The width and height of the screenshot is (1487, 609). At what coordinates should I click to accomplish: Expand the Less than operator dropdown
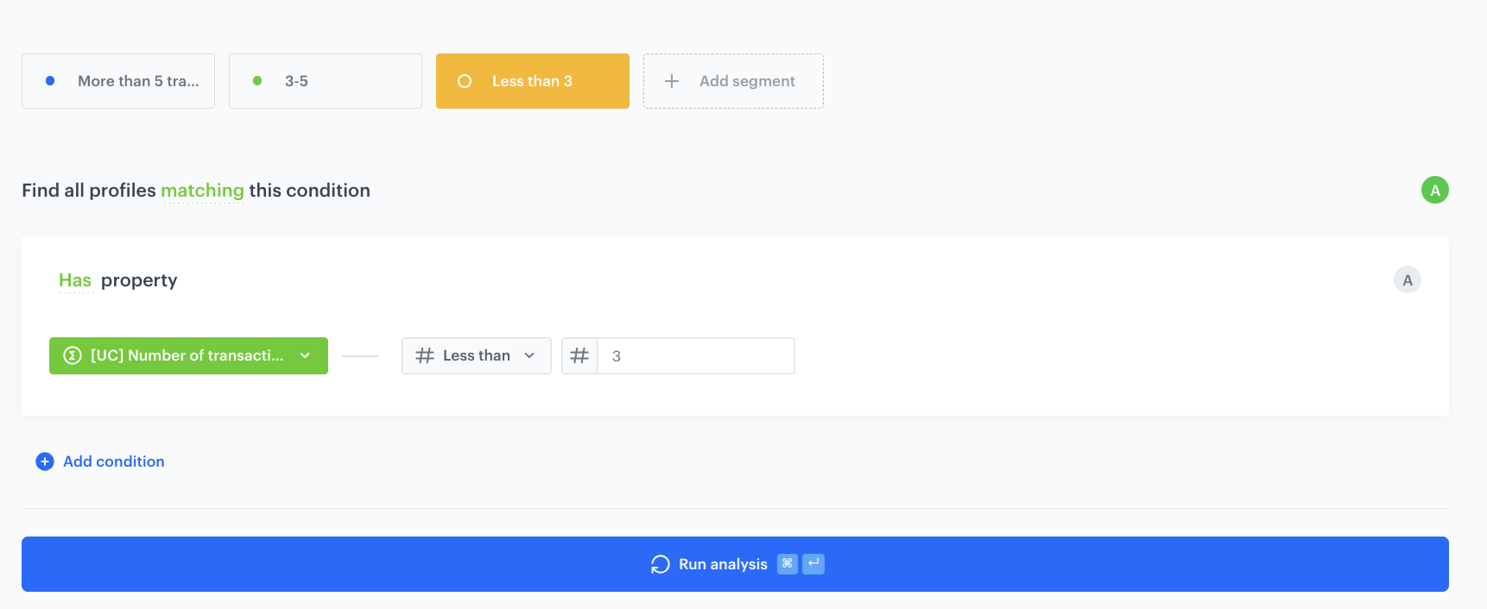point(477,355)
